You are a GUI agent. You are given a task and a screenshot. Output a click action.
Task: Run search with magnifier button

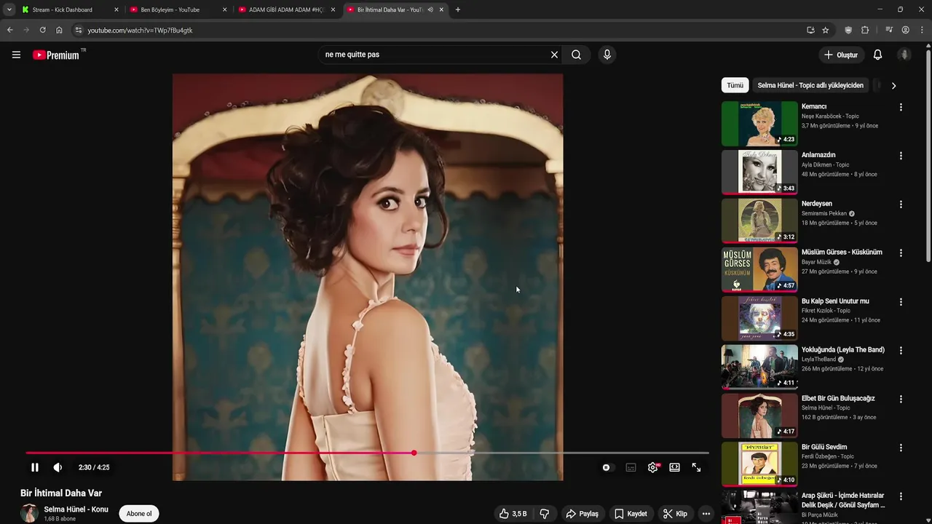click(x=576, y=55)
